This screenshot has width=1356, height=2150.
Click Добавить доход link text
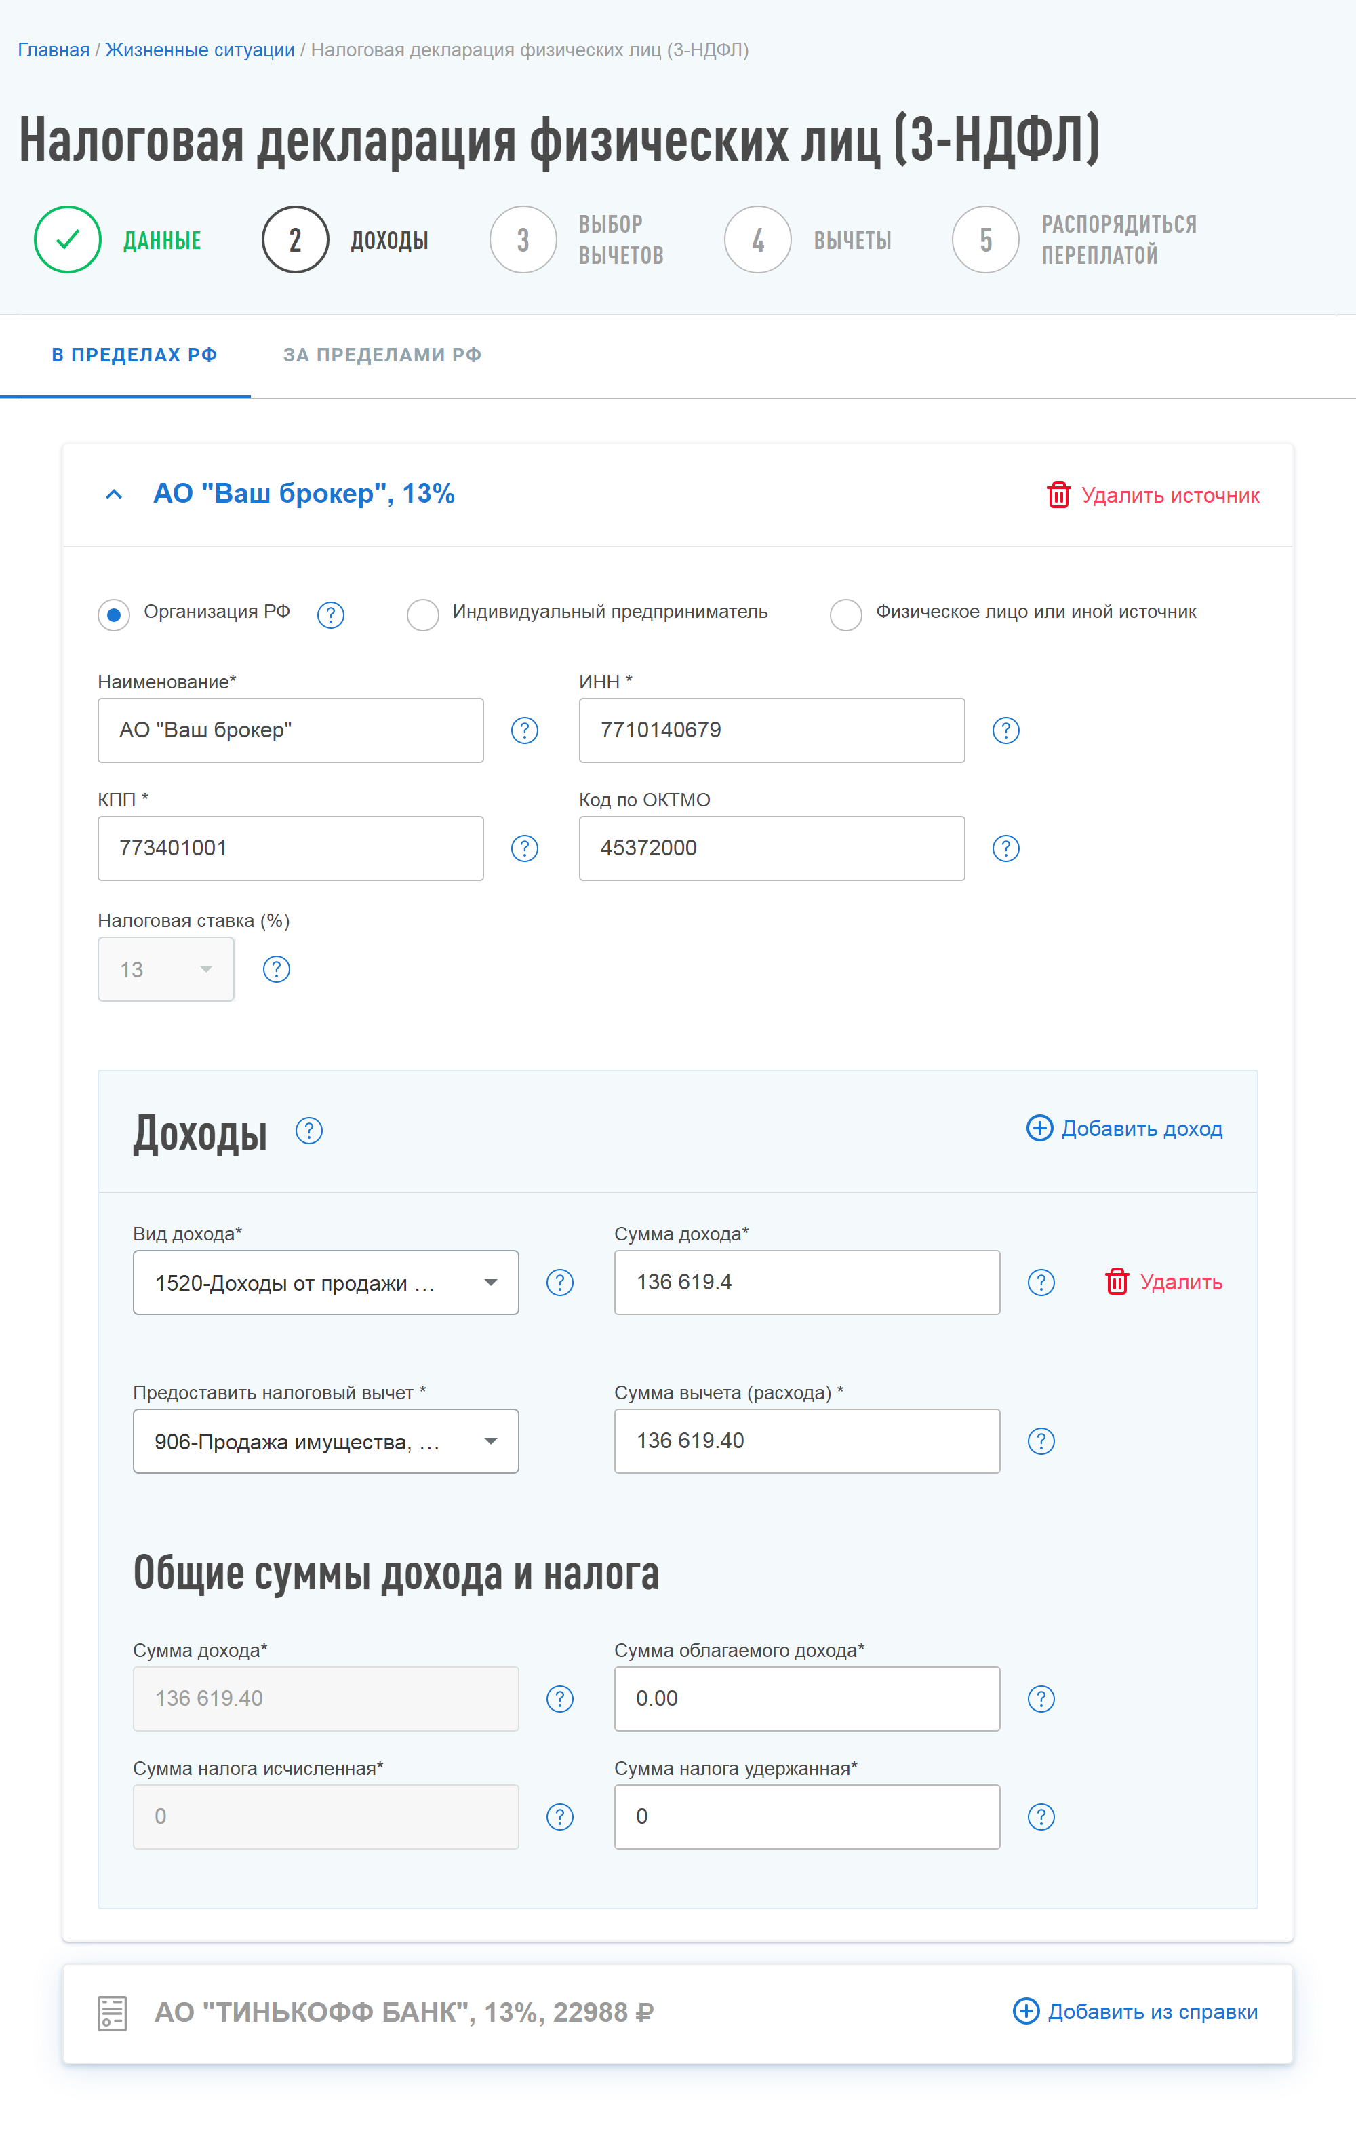1142,1129
